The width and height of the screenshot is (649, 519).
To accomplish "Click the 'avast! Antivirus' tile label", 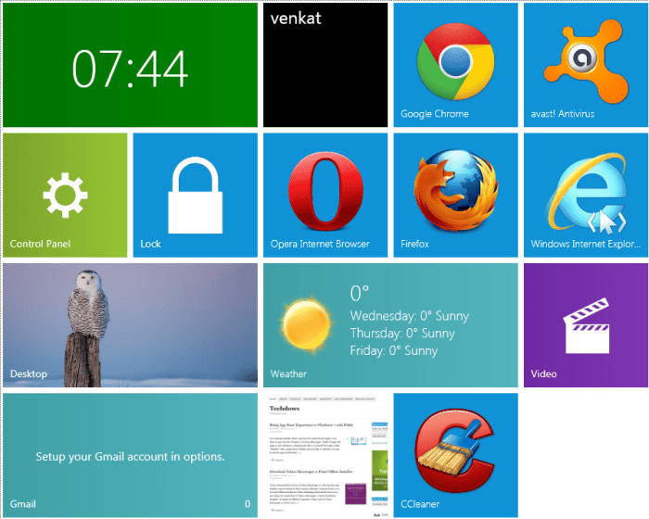I will click(563, 114).
